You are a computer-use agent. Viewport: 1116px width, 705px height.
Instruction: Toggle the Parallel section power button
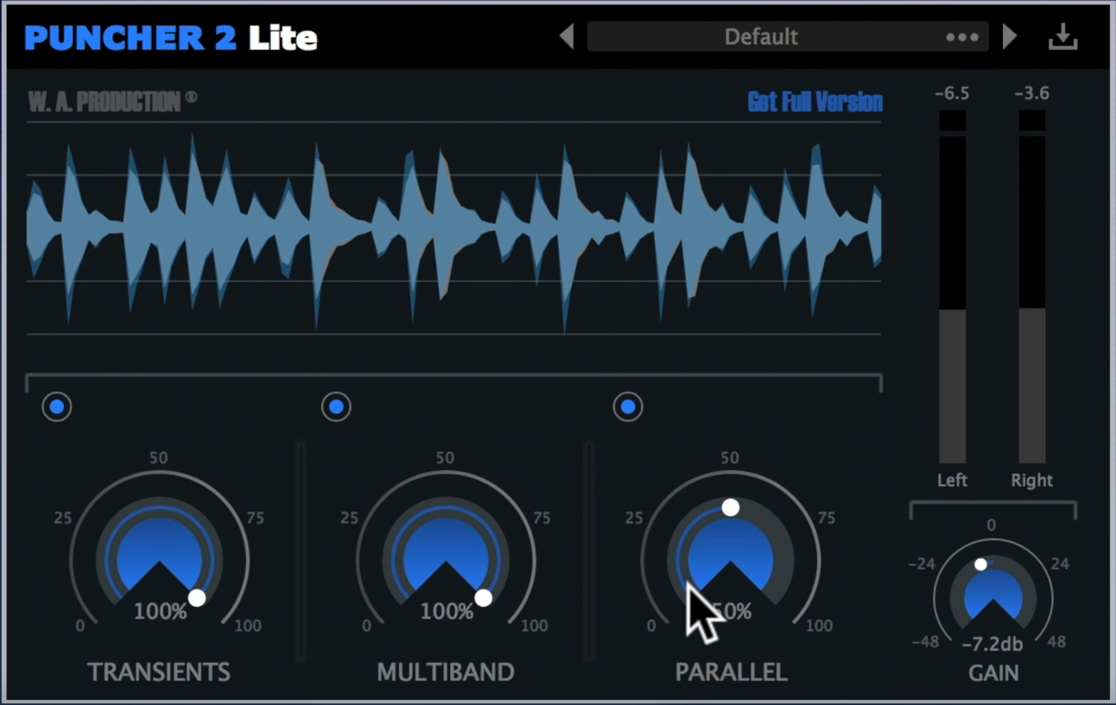click(x=628, y=407)
